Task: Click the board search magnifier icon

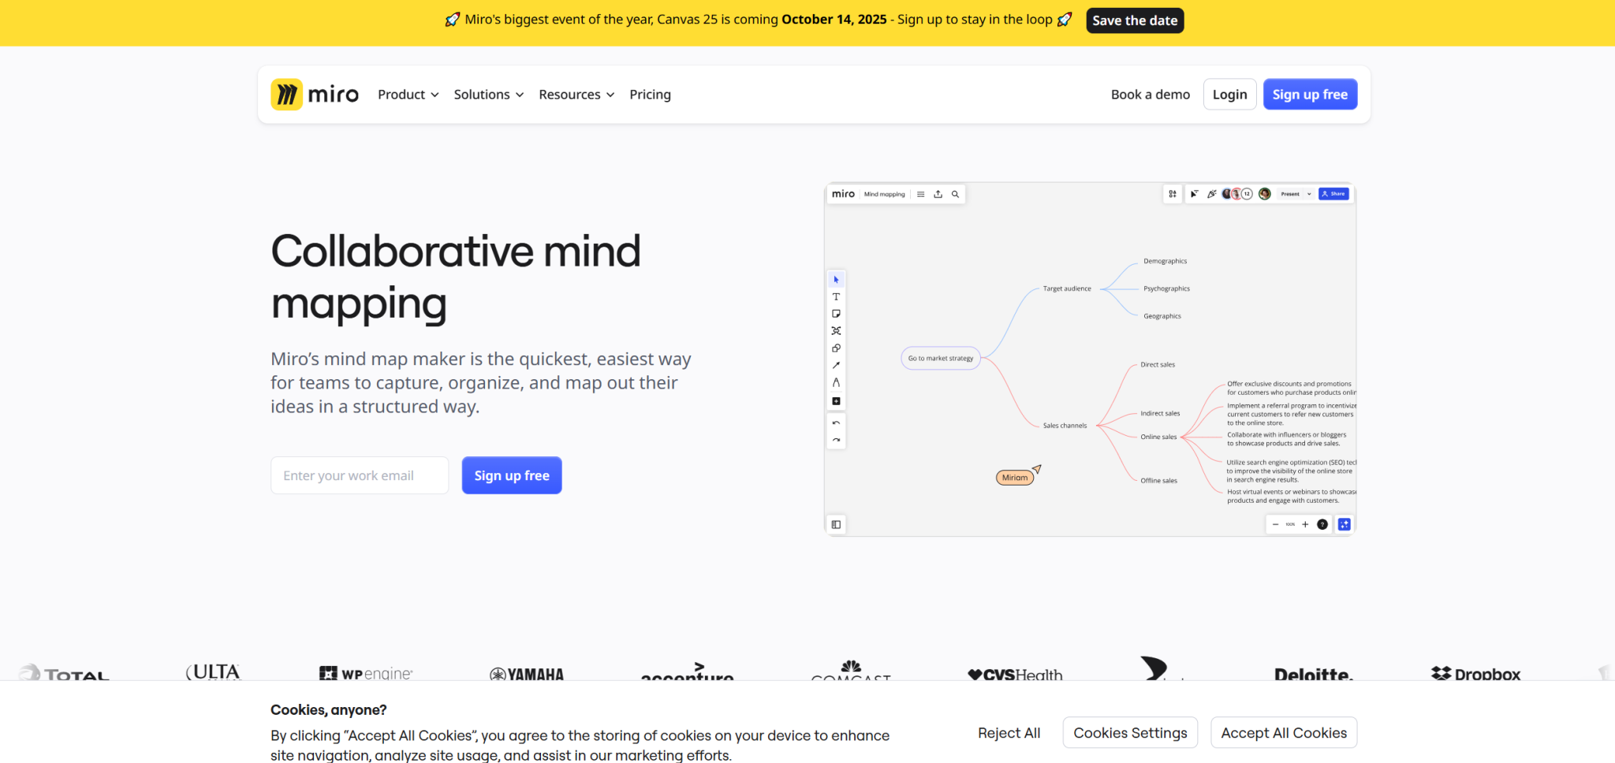Action: (955, 194)
